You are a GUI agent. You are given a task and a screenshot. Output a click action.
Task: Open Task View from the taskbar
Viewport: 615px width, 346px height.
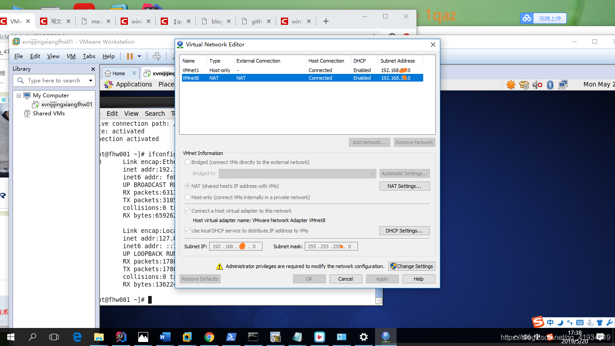54,337
